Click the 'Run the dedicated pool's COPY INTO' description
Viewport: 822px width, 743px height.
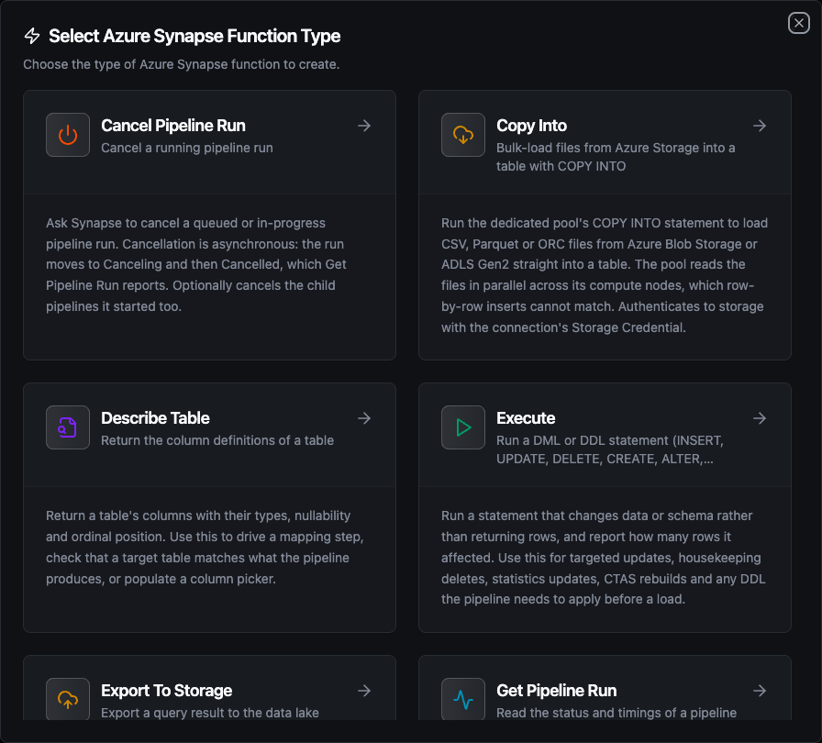click(605, 275)
